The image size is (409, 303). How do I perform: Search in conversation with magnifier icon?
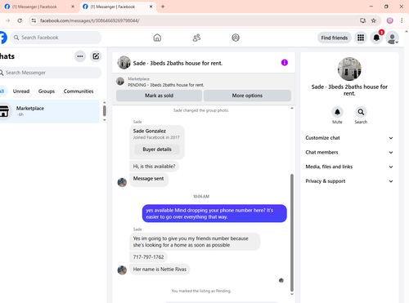[361, 112]
